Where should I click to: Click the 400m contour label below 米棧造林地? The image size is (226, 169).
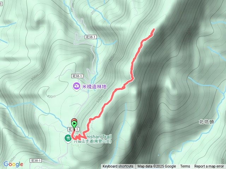coord(51,96)
